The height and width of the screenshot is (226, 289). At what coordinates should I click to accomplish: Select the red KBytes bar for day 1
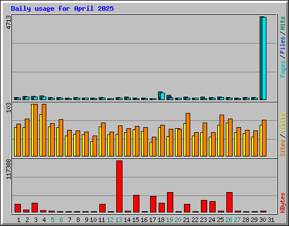(x=17, y=208)
